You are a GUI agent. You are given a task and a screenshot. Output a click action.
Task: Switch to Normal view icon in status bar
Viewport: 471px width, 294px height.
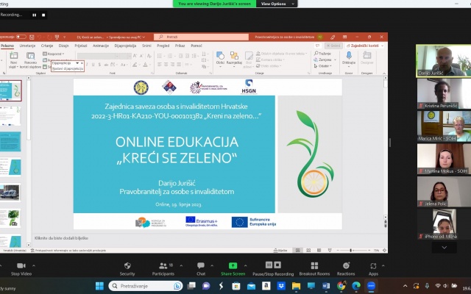tap(297, 250)
